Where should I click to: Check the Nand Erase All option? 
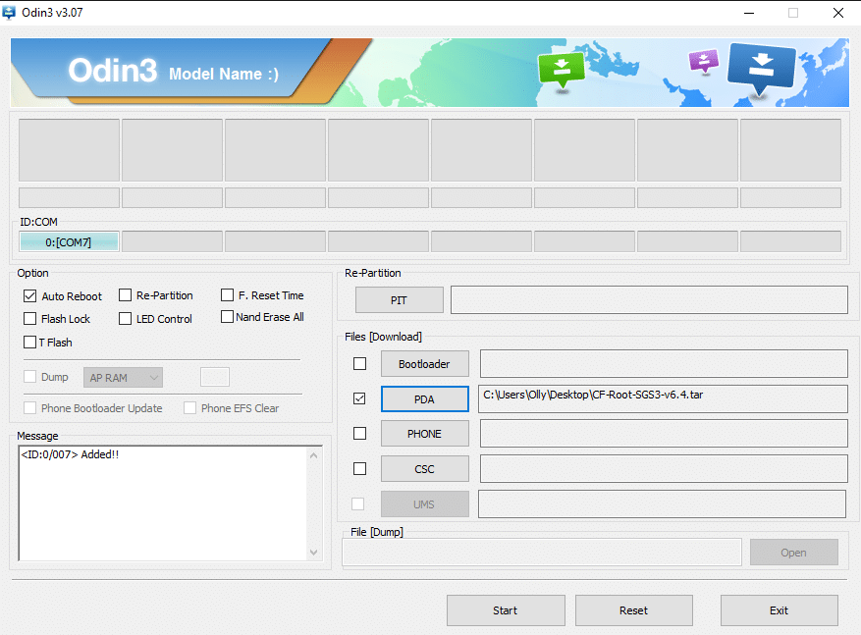227,317
